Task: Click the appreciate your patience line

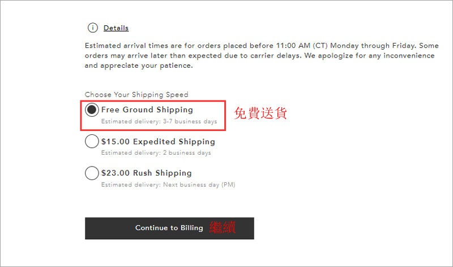Action: (139, 65)
